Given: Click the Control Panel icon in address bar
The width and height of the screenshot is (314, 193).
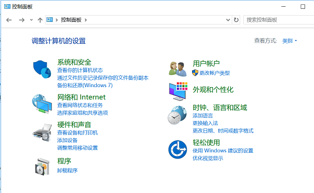Looking at the screenshot, I should pos(50,19).
